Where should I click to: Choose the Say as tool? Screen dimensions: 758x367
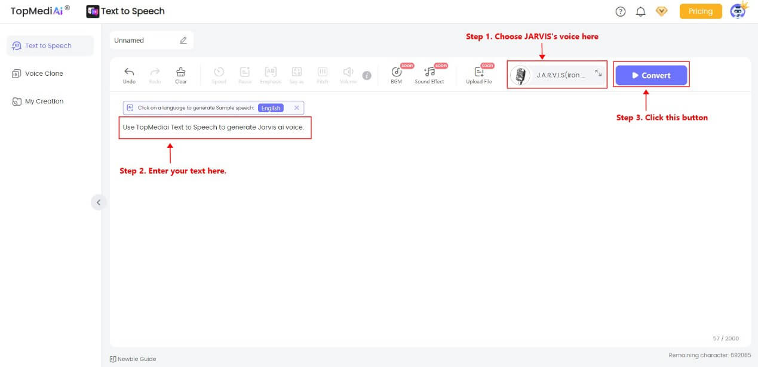[297, 75]
